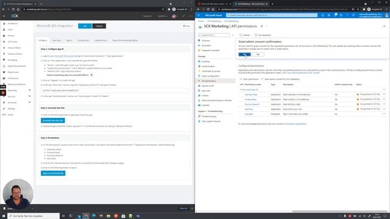Open more options for Microsoft Graph row

pyautogui.click(x=384, y=89)
